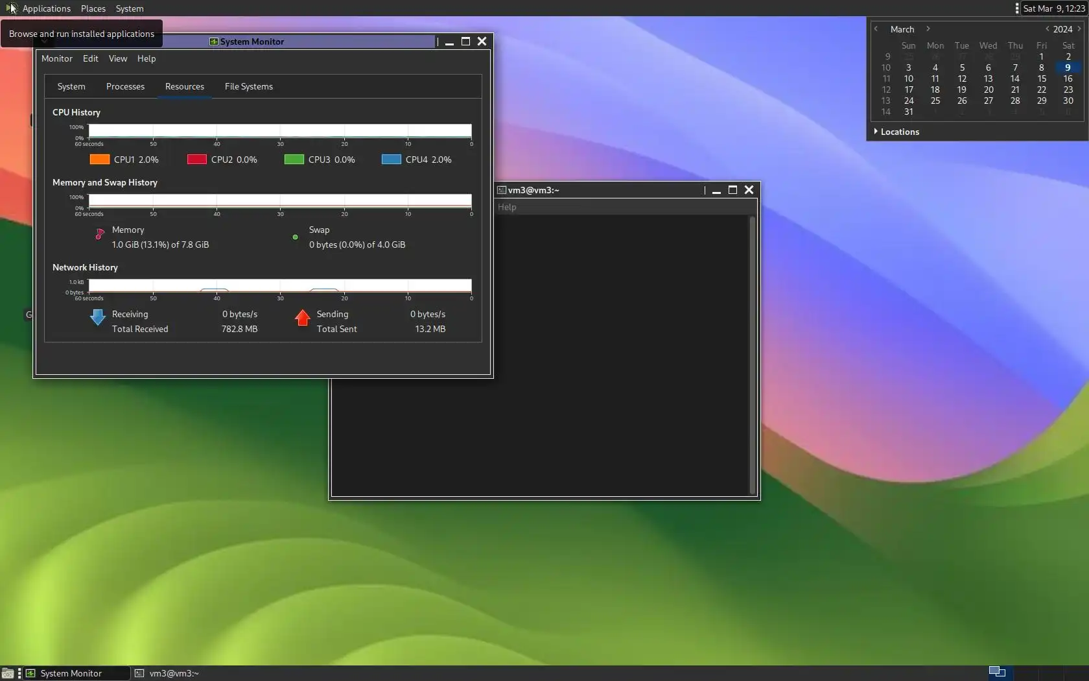Click the red CPU2 color swatch
This screenshot has width=1089, height=681.
(x=197, y=160)
